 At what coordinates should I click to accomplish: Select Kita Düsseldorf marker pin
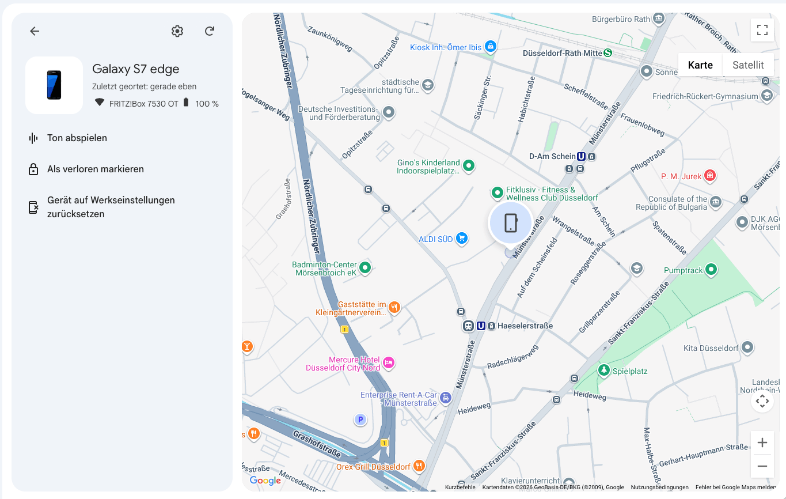(747, 347)
